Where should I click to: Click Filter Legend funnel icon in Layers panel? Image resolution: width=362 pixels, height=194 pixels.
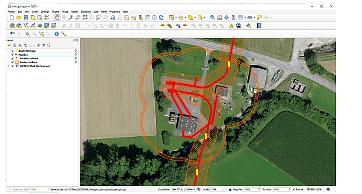(25, 45)
